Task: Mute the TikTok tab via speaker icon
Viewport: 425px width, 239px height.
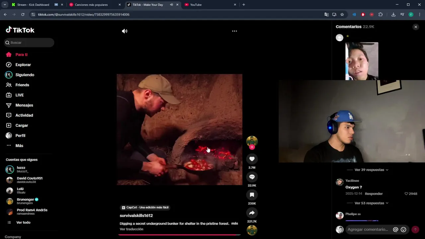Action: point(171,5)
